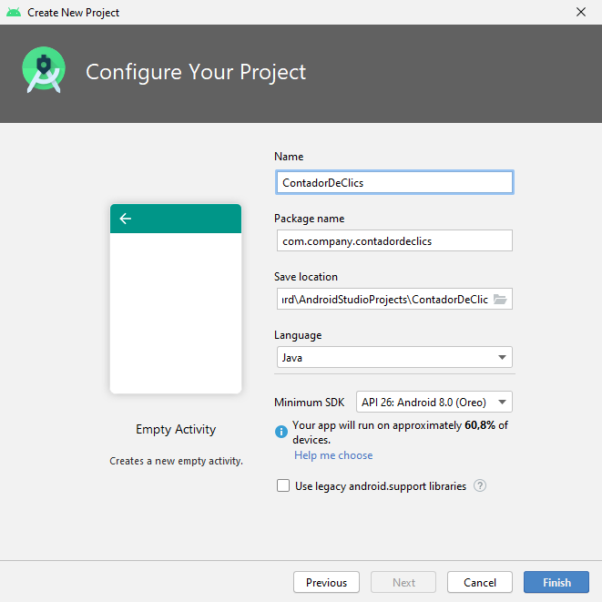Close the Create New Project dialog
The image size is (602, 602).
(x=581, y=13)
